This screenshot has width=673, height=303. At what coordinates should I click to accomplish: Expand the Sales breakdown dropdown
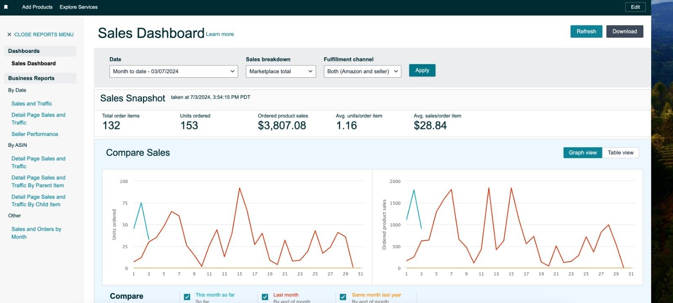(281, 71)
